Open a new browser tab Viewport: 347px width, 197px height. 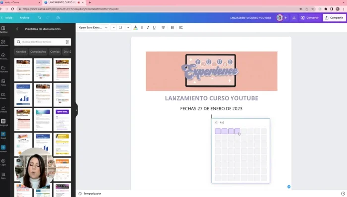tap(90, 2)
